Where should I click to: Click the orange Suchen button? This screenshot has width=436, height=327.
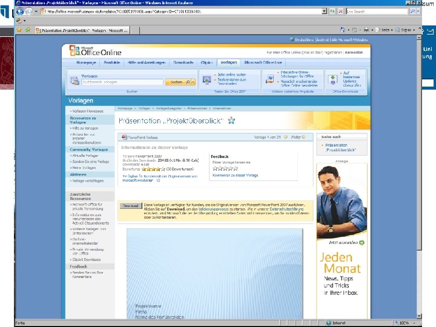178,82
